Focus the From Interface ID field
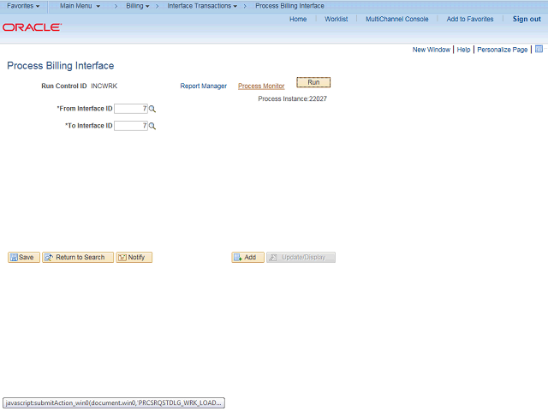This screenshot has height=411, width=548. click(131, 109)
